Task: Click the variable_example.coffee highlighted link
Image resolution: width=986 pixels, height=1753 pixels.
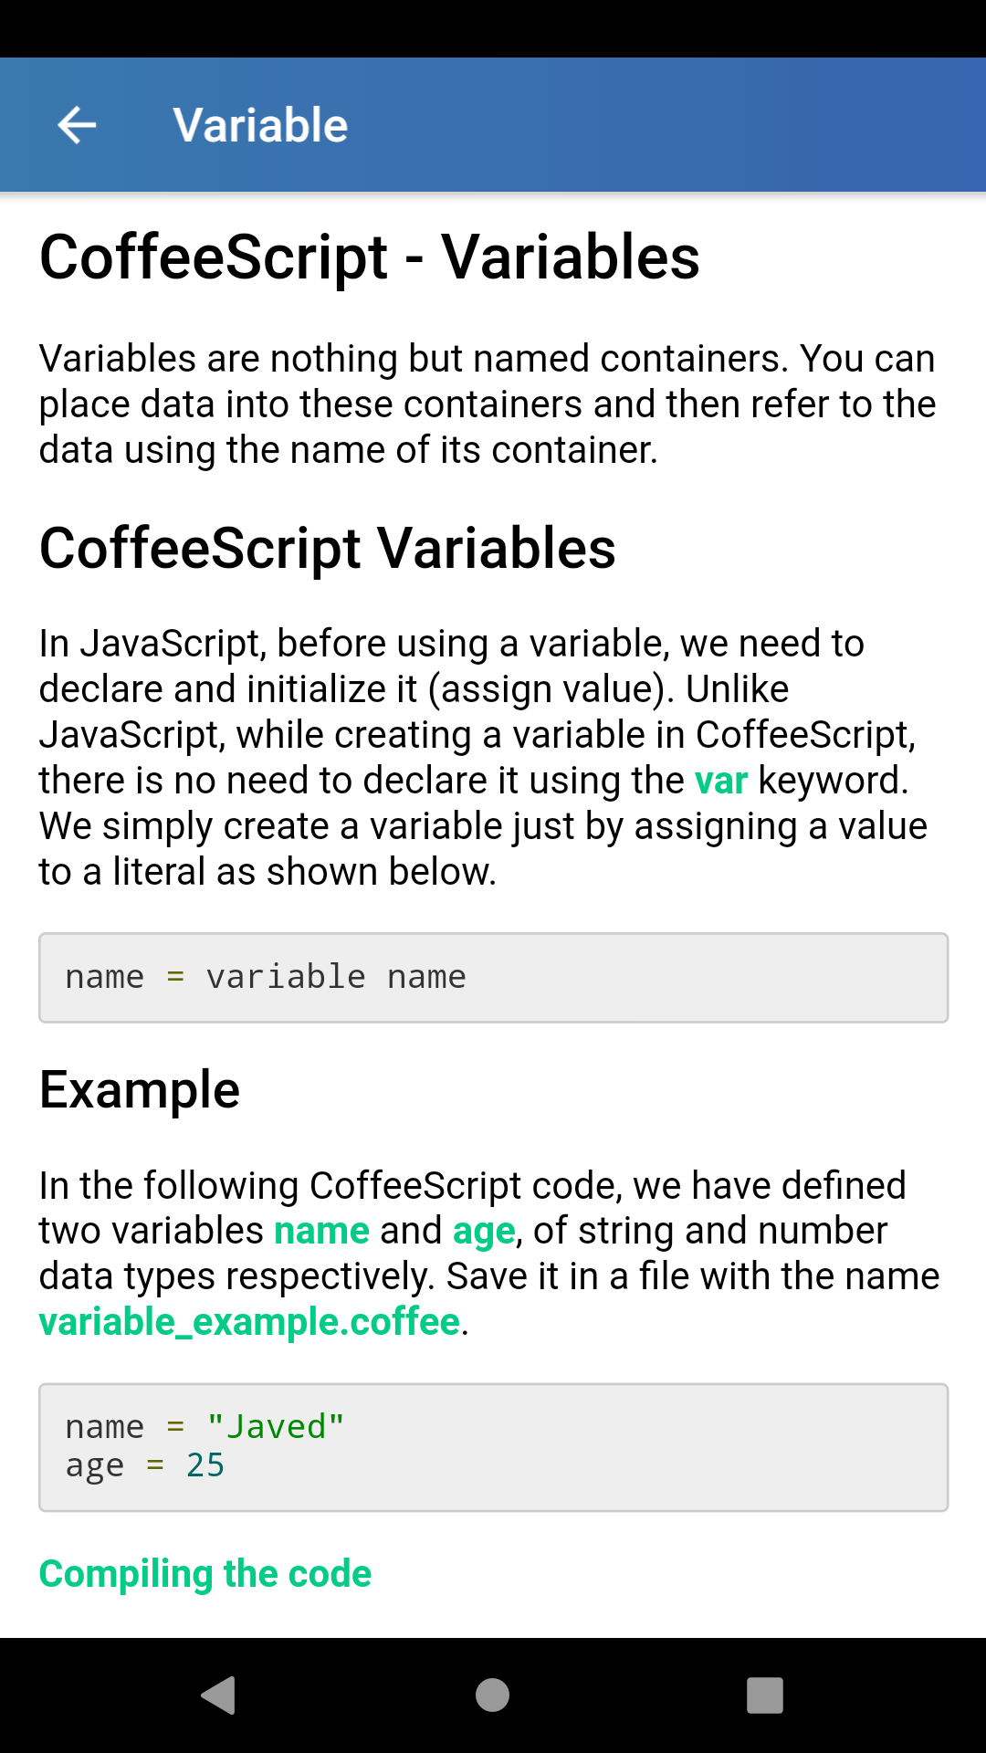Action: point(248,1321)
